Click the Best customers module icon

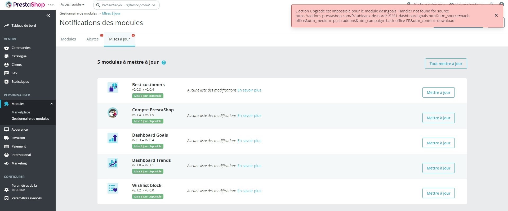pos(113,88)
